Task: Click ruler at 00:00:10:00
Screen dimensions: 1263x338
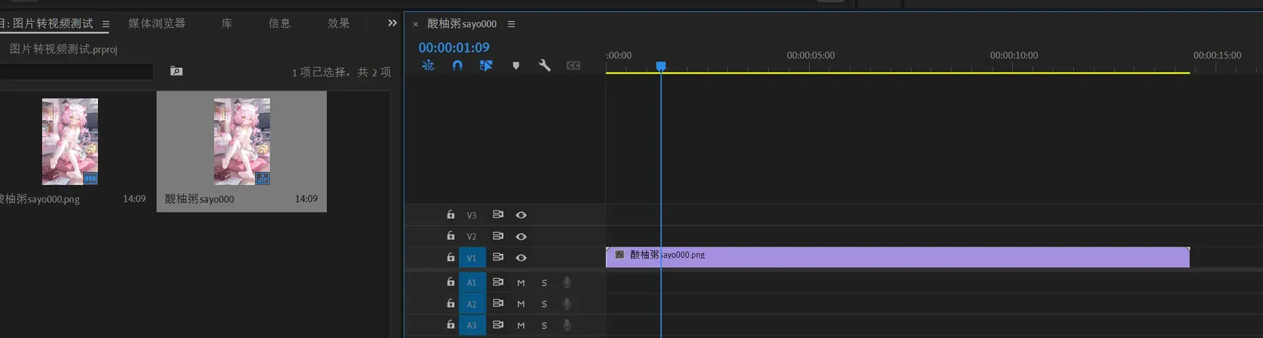Action: click(x=1014, y=56)
